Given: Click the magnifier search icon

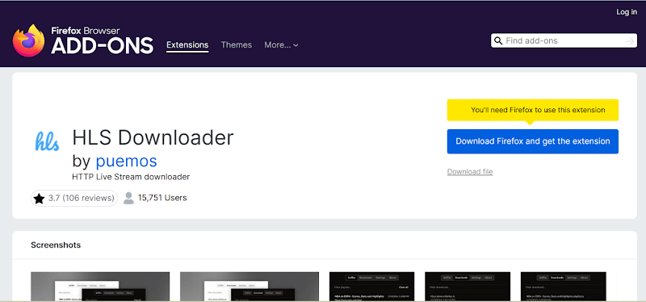Looking at the screenshot, I should [x=498, y=41].
